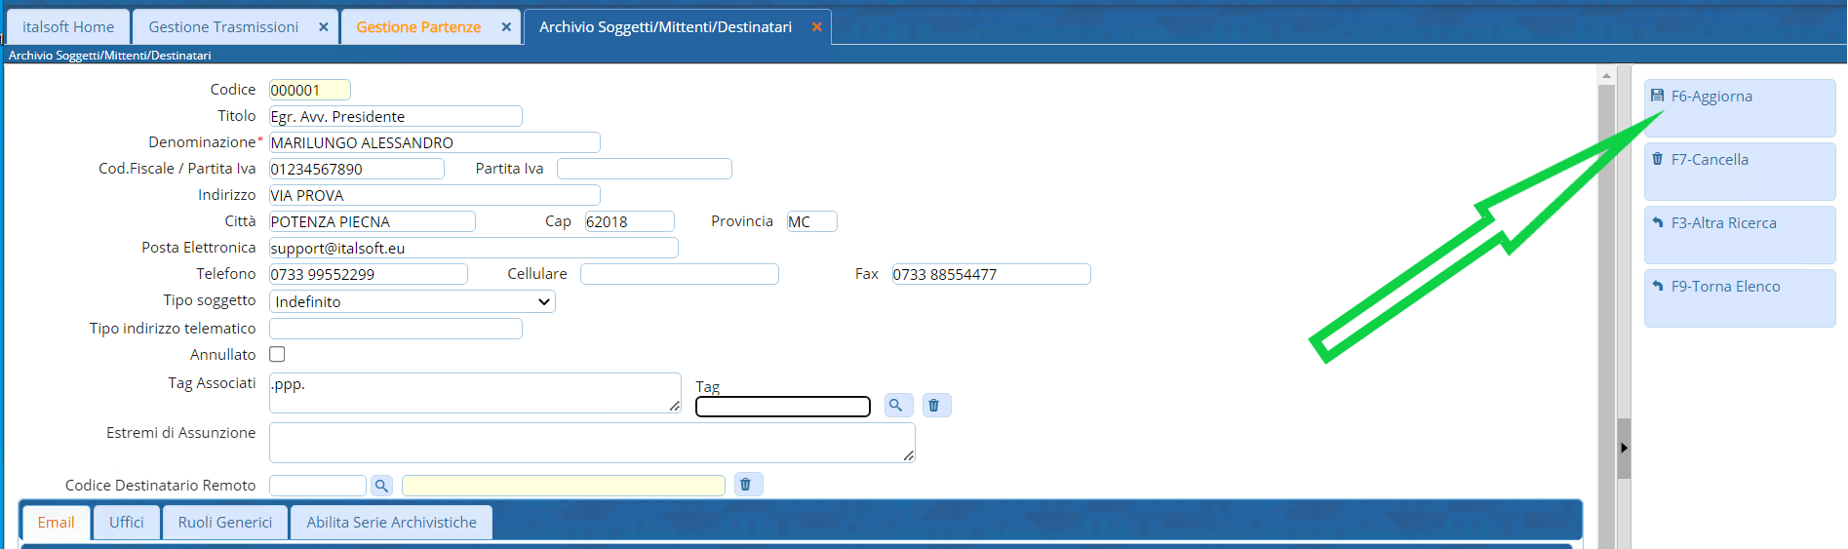1848x549 pixels.
Task: Clear Codice Destinatario Remoto with trash icon
Action: [746, 485]
